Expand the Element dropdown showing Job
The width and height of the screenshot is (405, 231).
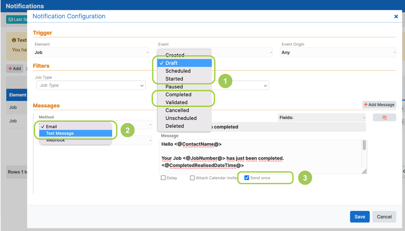pyautogui.click(x=91, y=52)
